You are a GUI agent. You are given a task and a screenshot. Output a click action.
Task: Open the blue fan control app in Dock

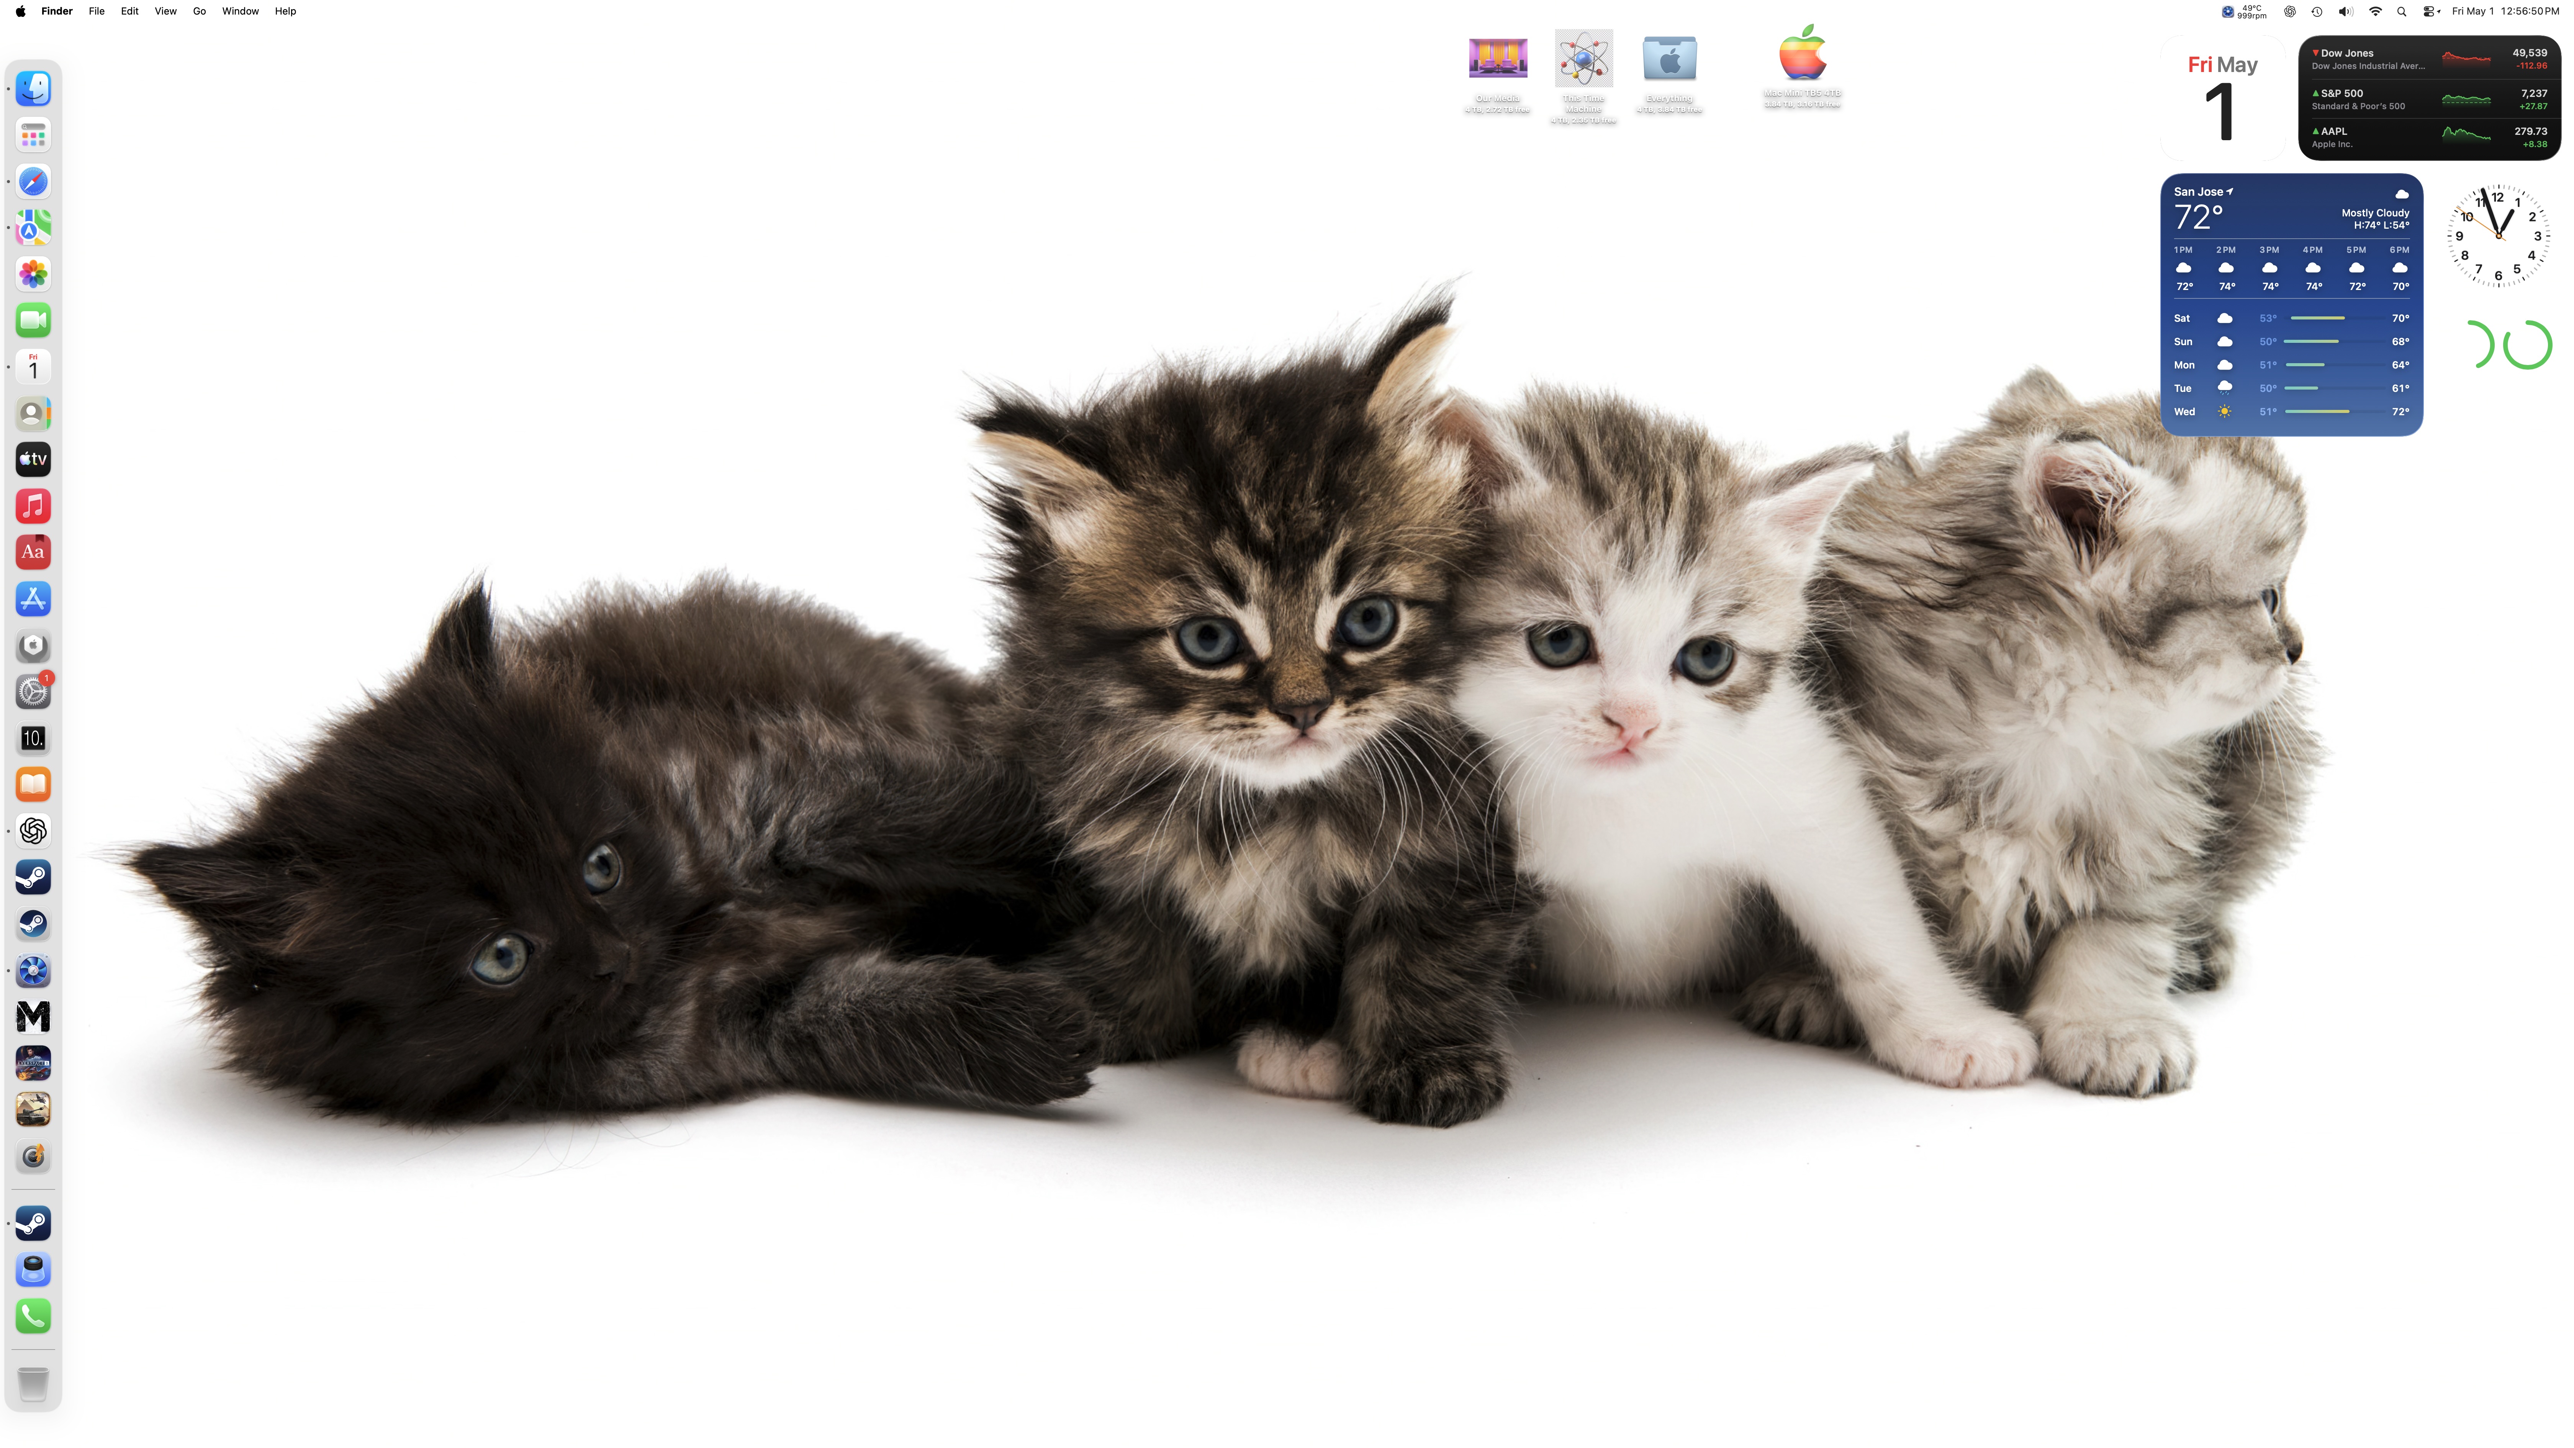coord(33,970)
